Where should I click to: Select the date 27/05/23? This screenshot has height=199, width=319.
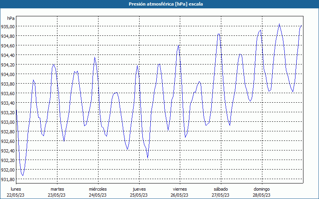221,195
